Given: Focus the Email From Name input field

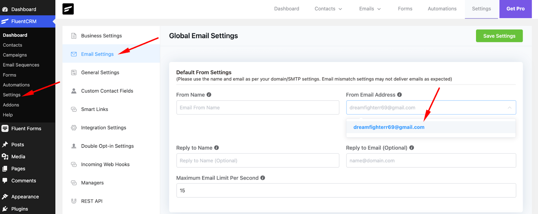Looking at the screenshot, I should coord(258,108).
